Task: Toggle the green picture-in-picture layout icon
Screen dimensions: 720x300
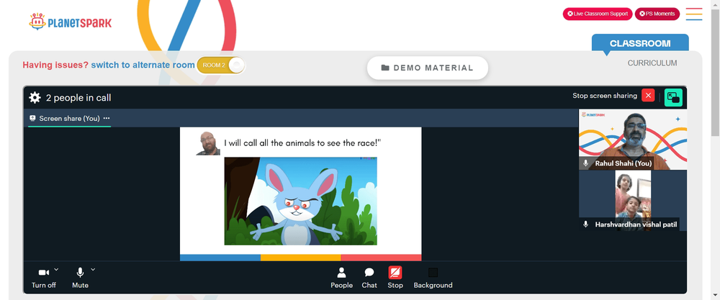Action: pyautogui.click(x=673, y=97)
